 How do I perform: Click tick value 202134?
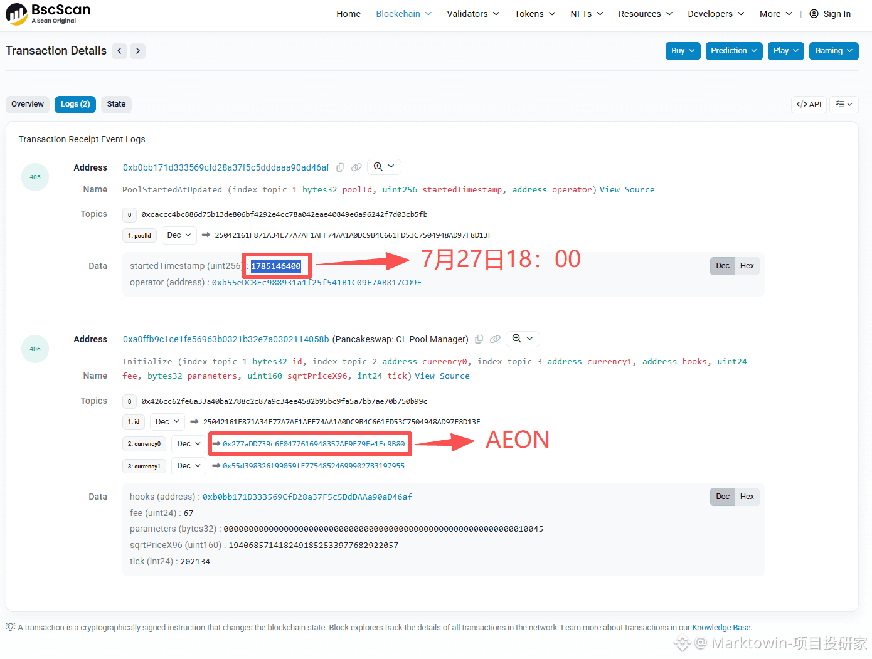[x=195, y=562]
